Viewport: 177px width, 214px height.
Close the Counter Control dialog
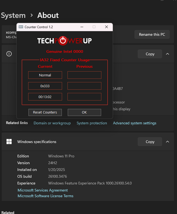point(107,27)
